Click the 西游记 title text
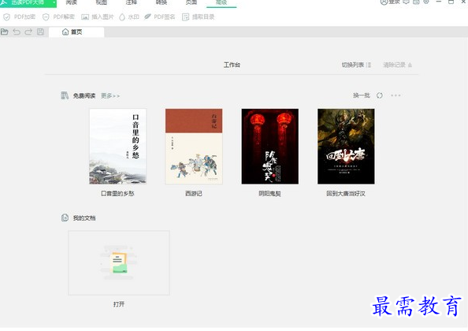The height and width of the screenshot is (331, 468). tap(194, 194)
